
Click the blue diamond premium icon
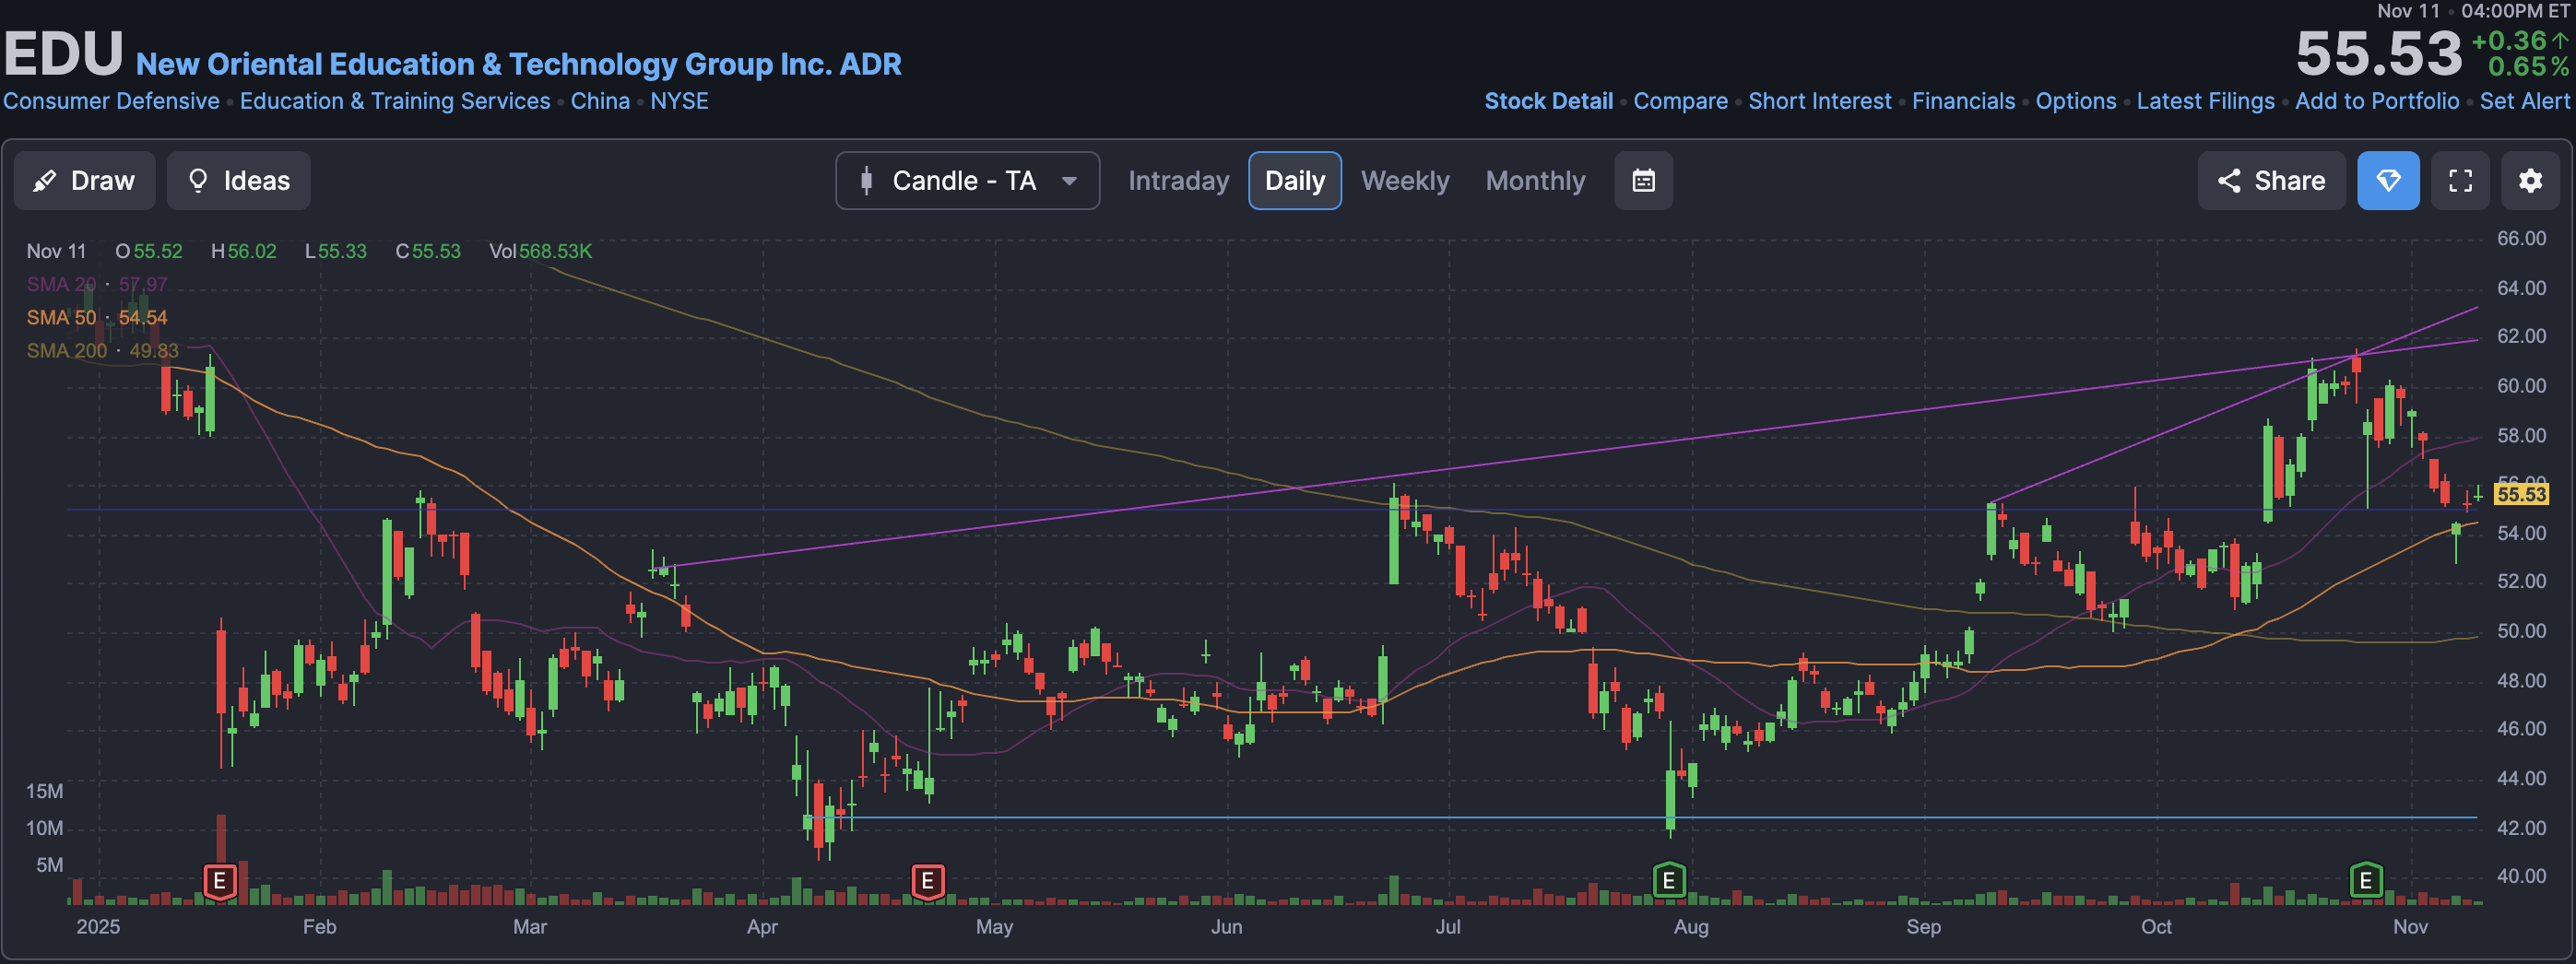click(x=2388, y=180)
